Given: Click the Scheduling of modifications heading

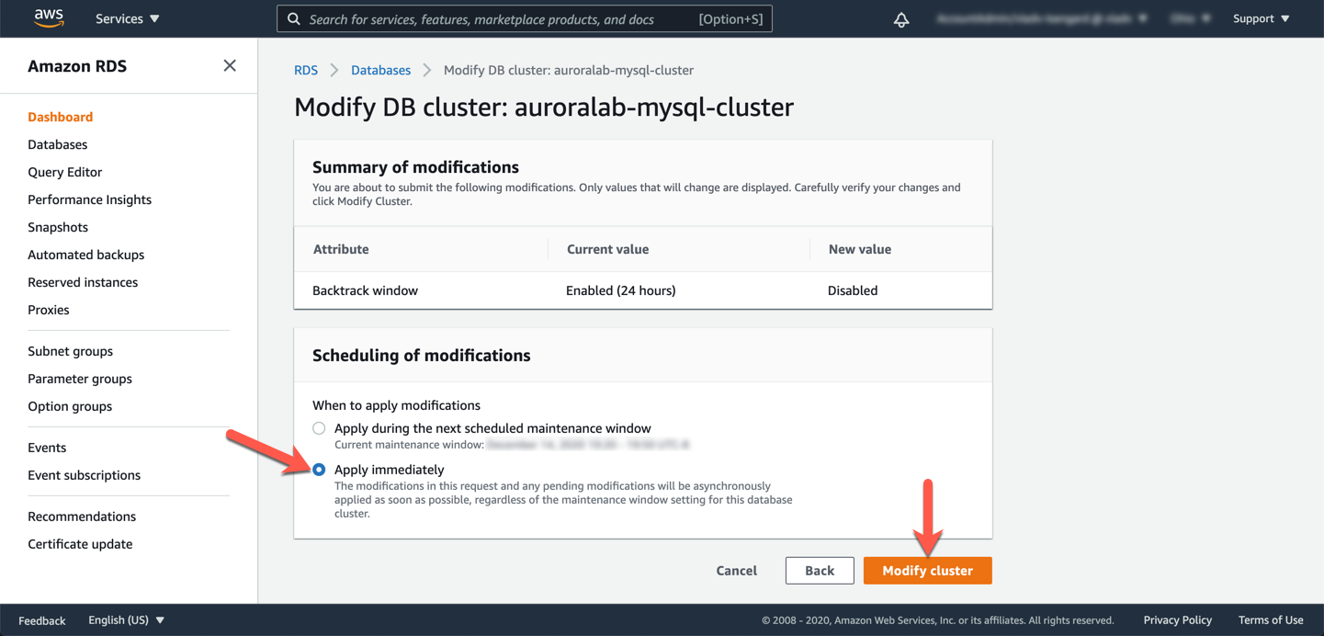Looking at the screenshot, I should coord(422,356).
